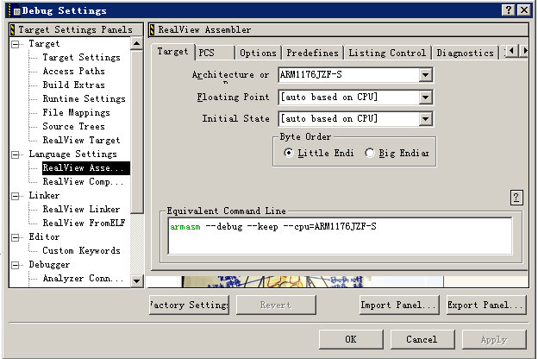
Task: Open the Options tab
Action: (258, 53)
